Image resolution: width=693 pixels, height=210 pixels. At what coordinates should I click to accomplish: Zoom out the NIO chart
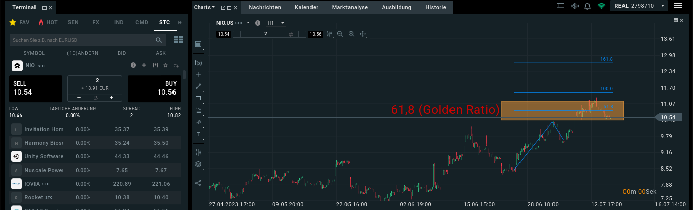coord(340,34)
